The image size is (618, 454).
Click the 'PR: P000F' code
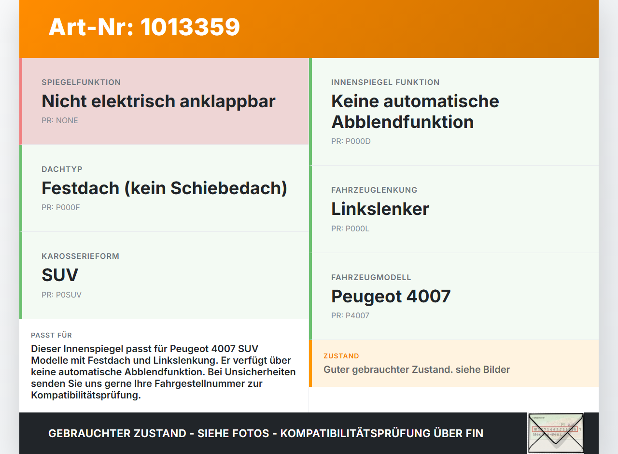(x=61, y=208)
